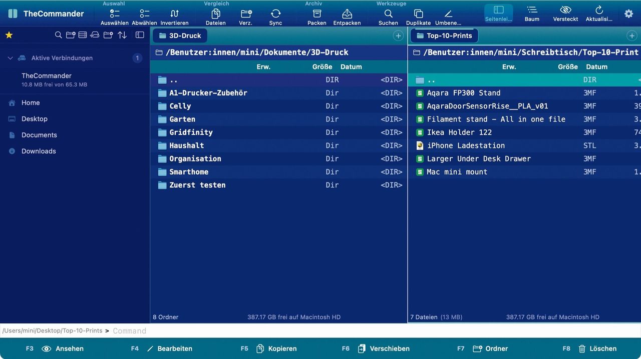Select the 3D-Druck tab

coord(180,35)
